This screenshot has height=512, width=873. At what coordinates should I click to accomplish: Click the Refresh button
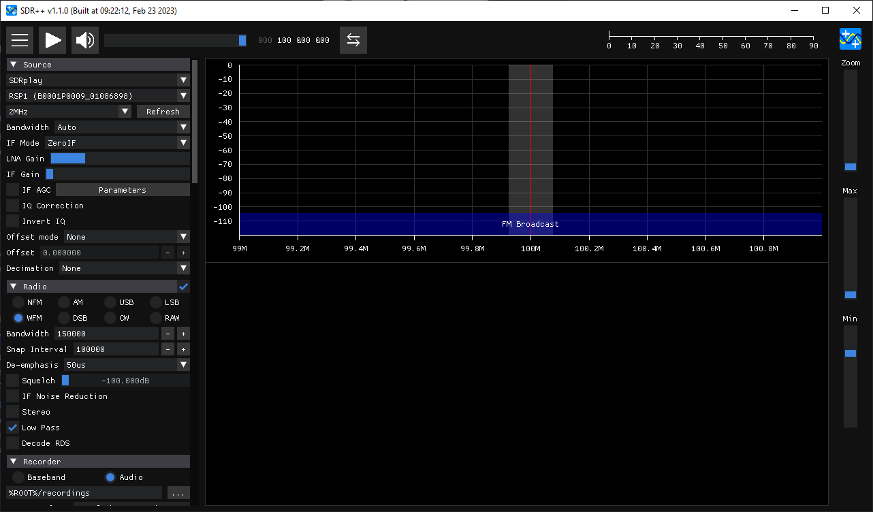point(163,110)
